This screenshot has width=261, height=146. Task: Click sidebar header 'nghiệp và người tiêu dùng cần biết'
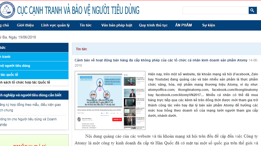coord(34,95)
